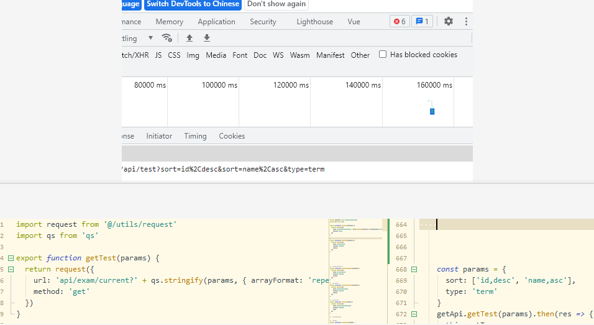The image size is (594, 325).
Task: Click Don't show again button
Action: (276, 4)
